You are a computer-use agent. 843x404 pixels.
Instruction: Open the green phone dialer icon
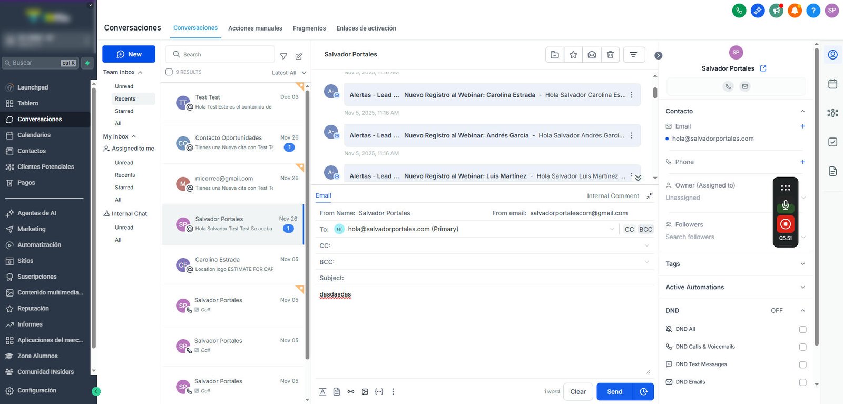click(739, 10)
